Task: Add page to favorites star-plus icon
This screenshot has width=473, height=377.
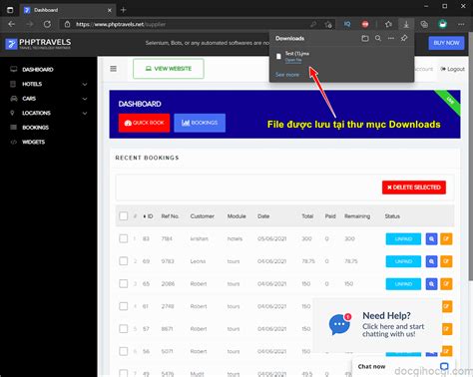Action: 328,24
